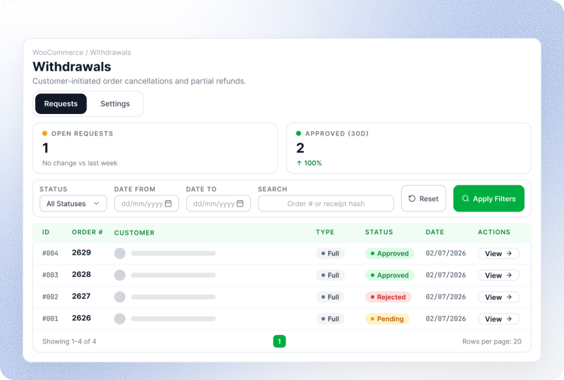564x380 pixels.
Task: Click the DATE column header
Action: pyautogui.click(x=435, y=232)
